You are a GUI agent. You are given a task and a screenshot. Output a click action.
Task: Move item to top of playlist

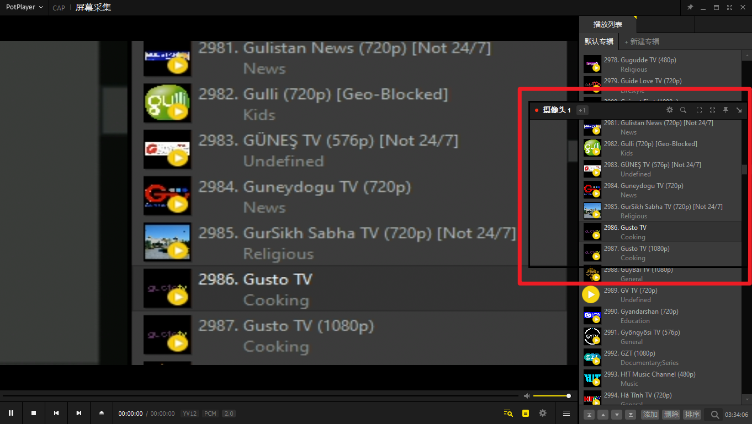click(x=589, y=415)
